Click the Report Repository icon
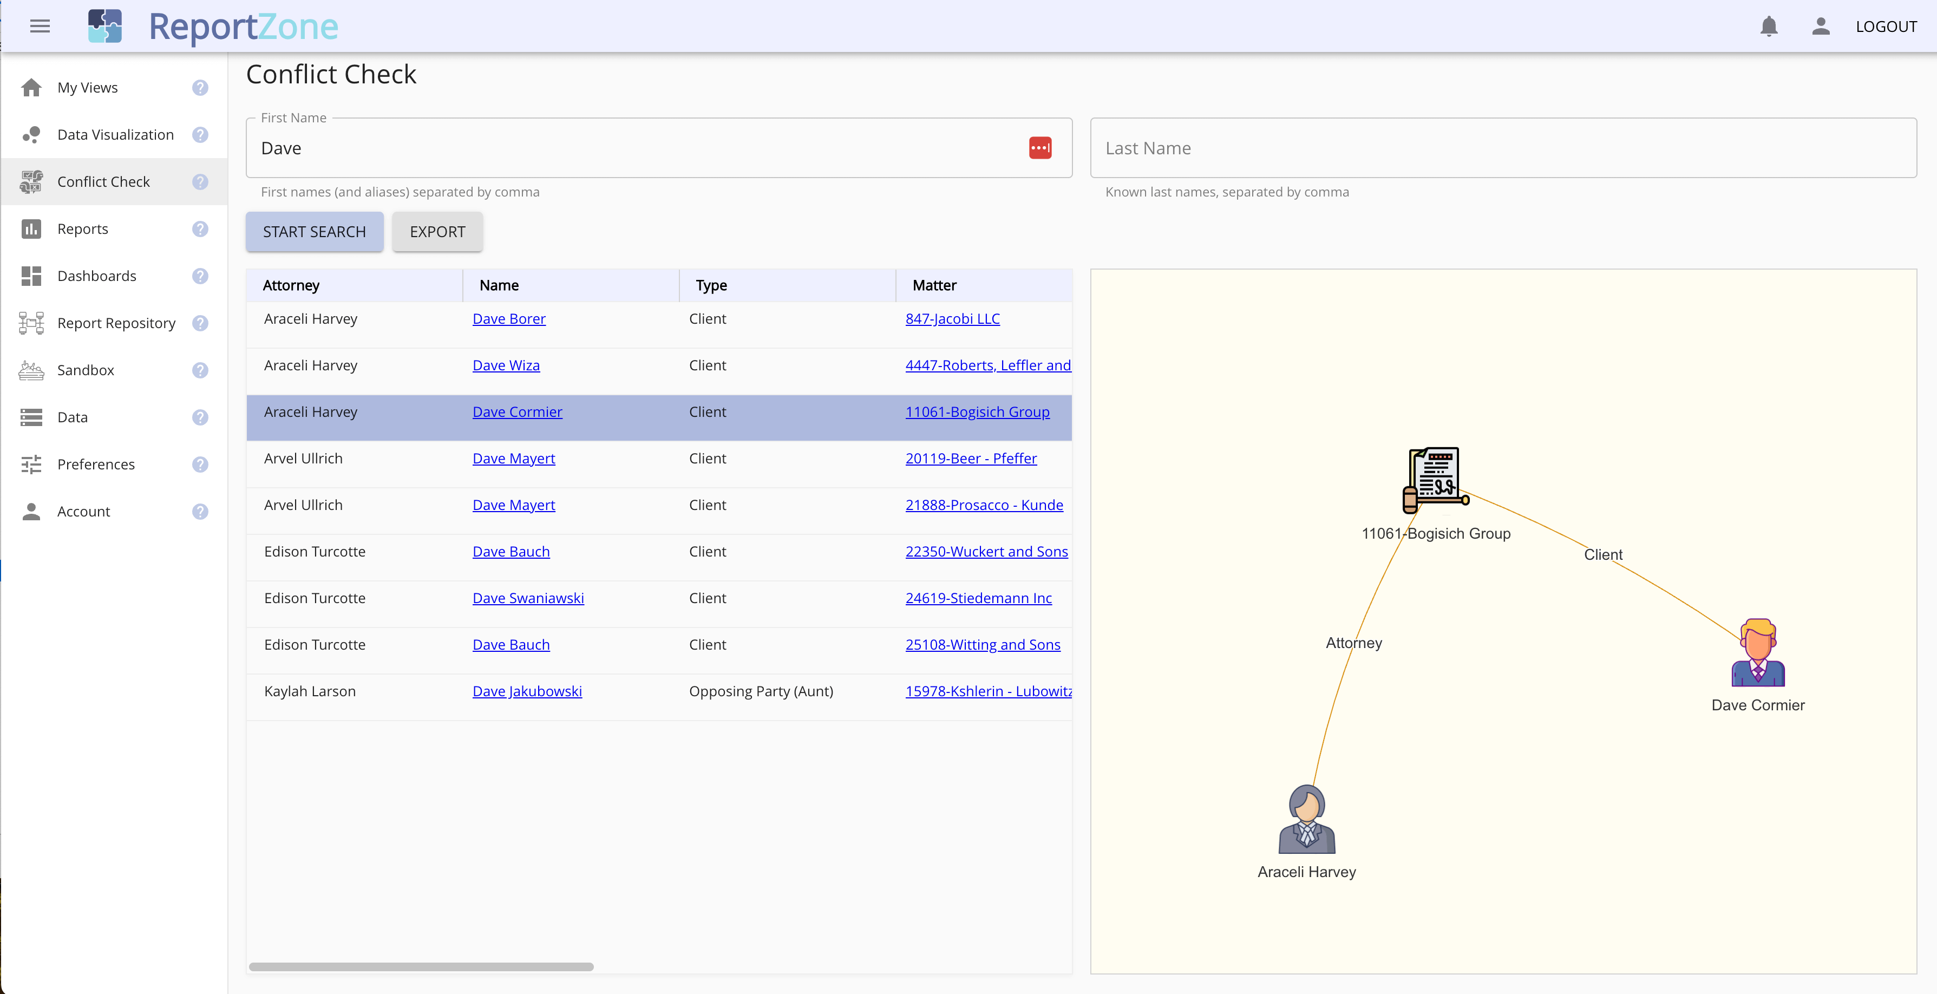This screenshot has height=994, width=1937. (31, 323)
